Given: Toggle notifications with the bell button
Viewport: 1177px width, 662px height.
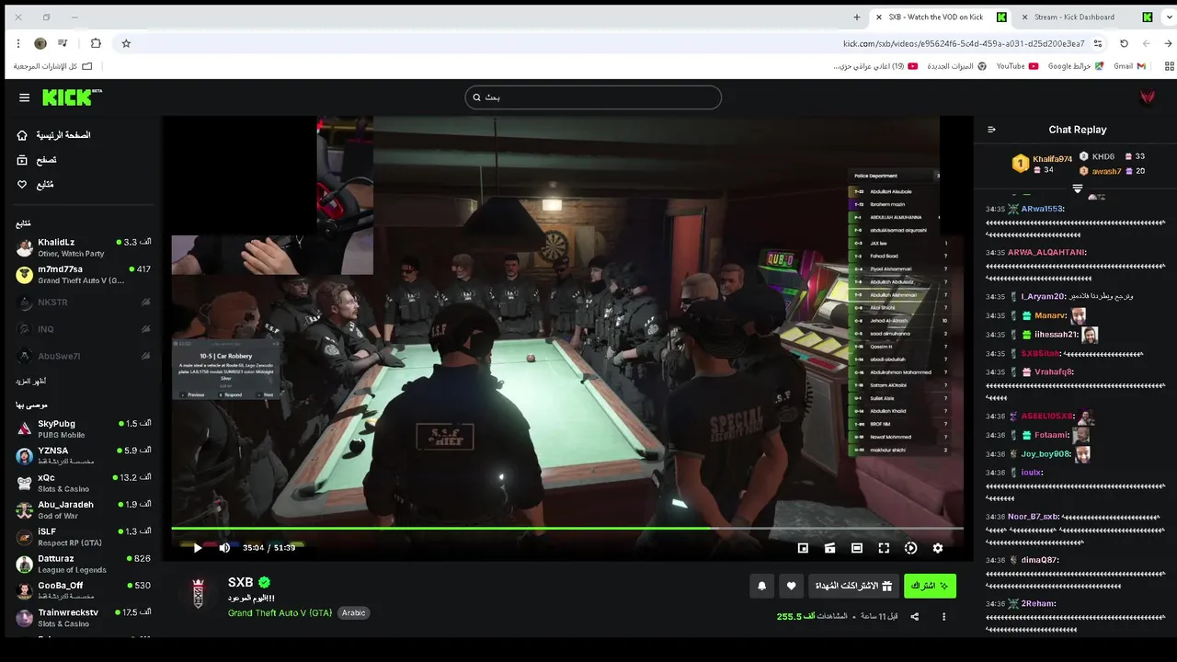Looking at the screenshot, I should coord(761,586).
